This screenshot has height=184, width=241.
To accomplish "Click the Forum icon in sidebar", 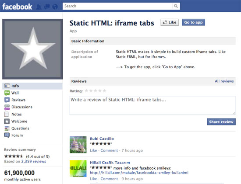I will (x=7, y=135).
